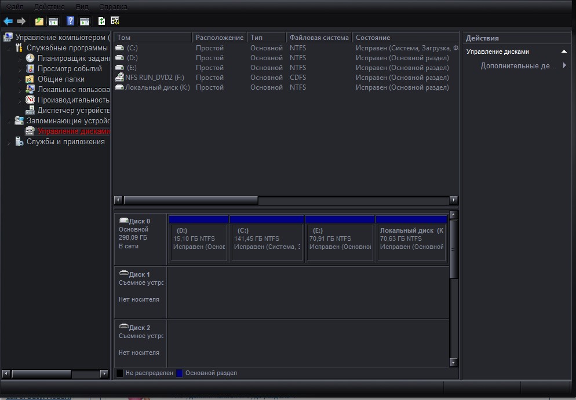Click the volume list scroll left arrow

pyautogui.click(x=118, y=200)
